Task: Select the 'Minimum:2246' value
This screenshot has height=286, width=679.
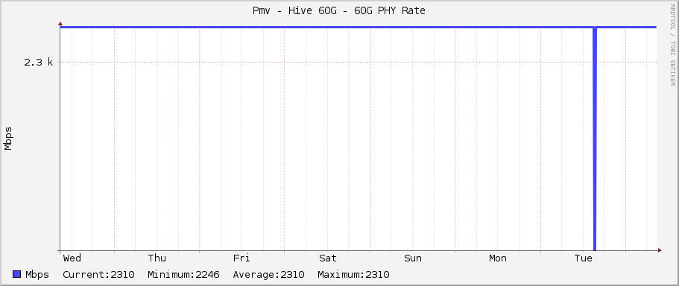Action: [x=183, y=274]
